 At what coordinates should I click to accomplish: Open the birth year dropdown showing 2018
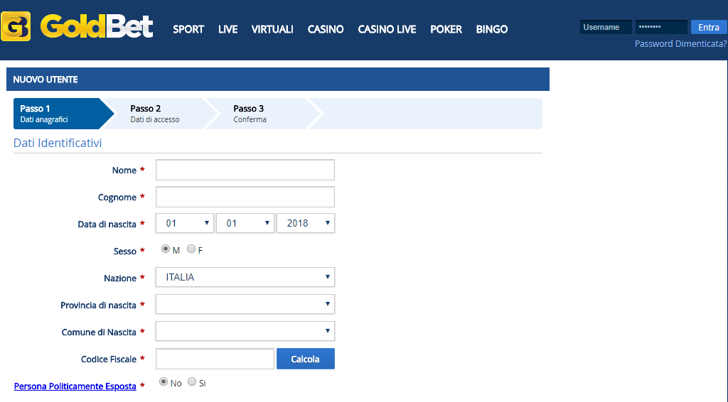pyautogui.click(x=306, y=223)
